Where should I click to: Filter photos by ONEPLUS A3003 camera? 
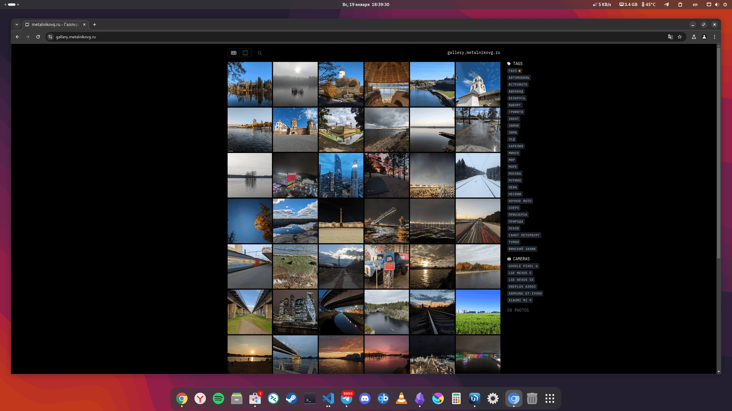pos(522,287)
